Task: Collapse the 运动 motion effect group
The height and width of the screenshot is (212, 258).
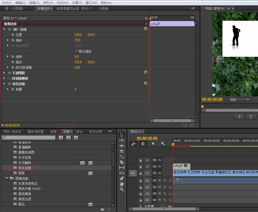Action: click(x=4, y=29)
